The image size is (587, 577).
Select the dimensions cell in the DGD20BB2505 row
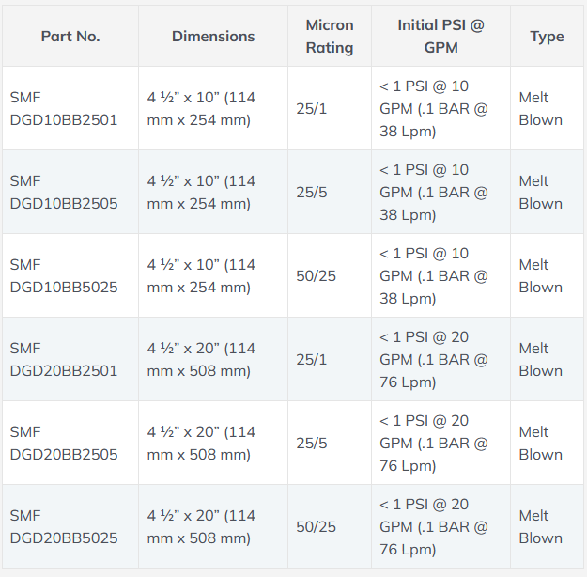[x=201, y=443]
